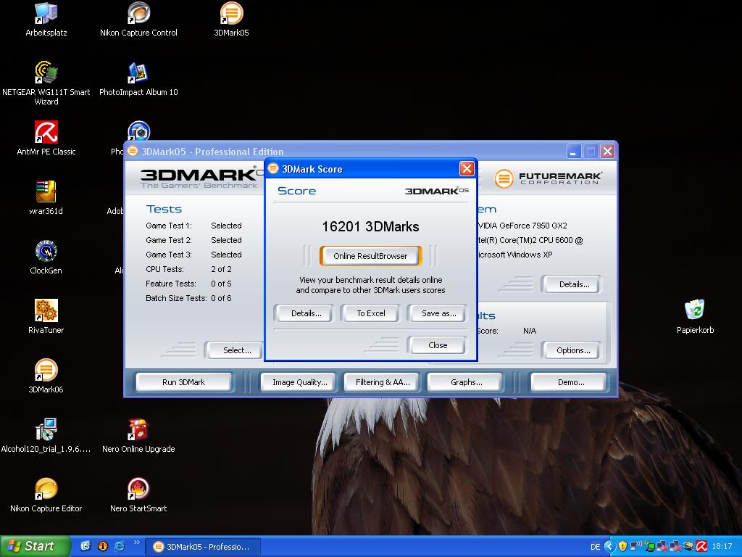Click the Feature Tests: 0 of 5 row

point(188,284)
